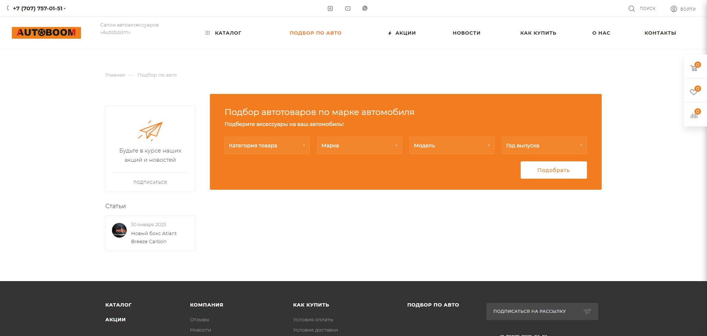This screenshot has width=707, height=336.
Task: Click the footer newsletter send icon
Action: (x=587, y=312)
